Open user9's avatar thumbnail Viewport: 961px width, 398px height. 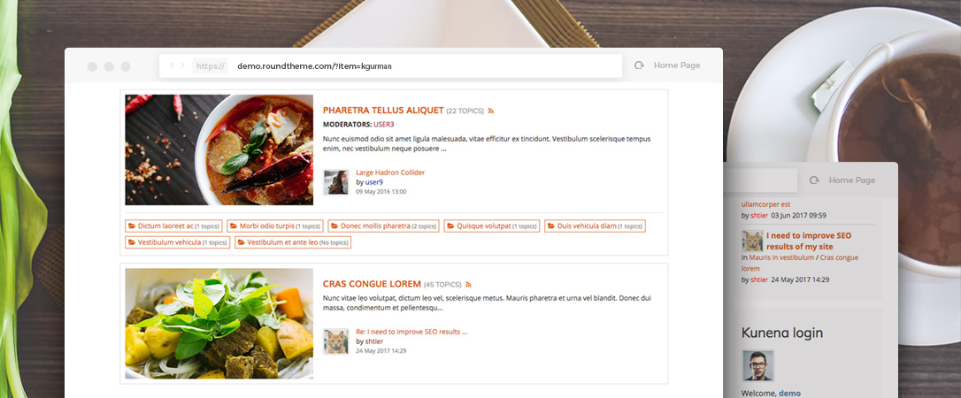[336, 182]
